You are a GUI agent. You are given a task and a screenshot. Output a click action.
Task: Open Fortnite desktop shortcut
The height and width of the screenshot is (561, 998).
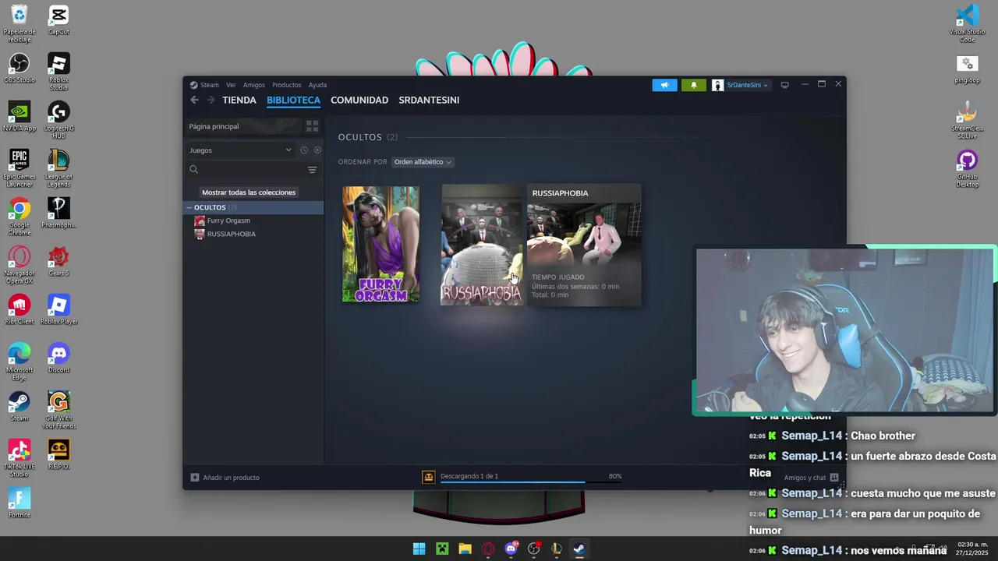[19, 503]
